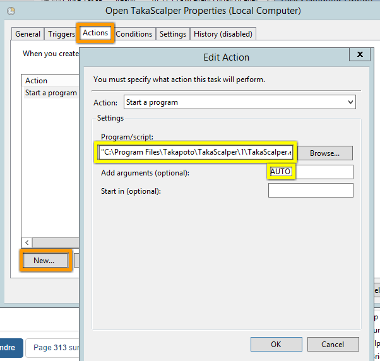
Task: Confirm the action with OK
Action: [x=276, y=345]
